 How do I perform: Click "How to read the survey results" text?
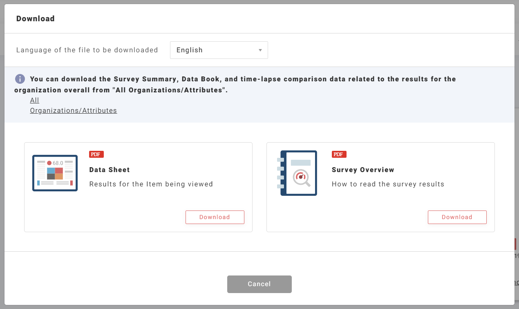(388, 184)
